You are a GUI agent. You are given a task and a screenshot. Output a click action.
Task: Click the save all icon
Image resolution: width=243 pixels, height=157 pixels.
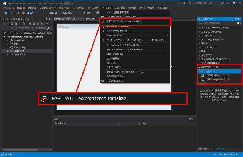(32, 13)
